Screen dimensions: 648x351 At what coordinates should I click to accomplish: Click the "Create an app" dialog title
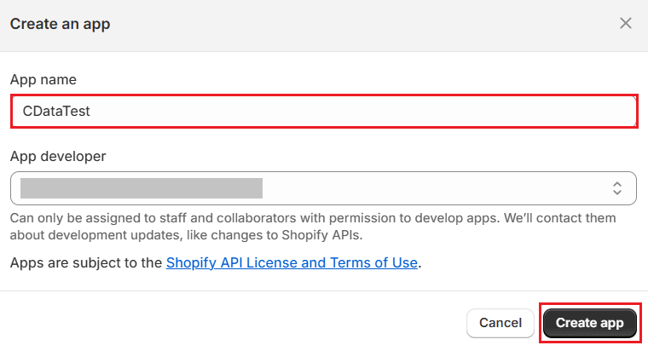coord(60,24)
